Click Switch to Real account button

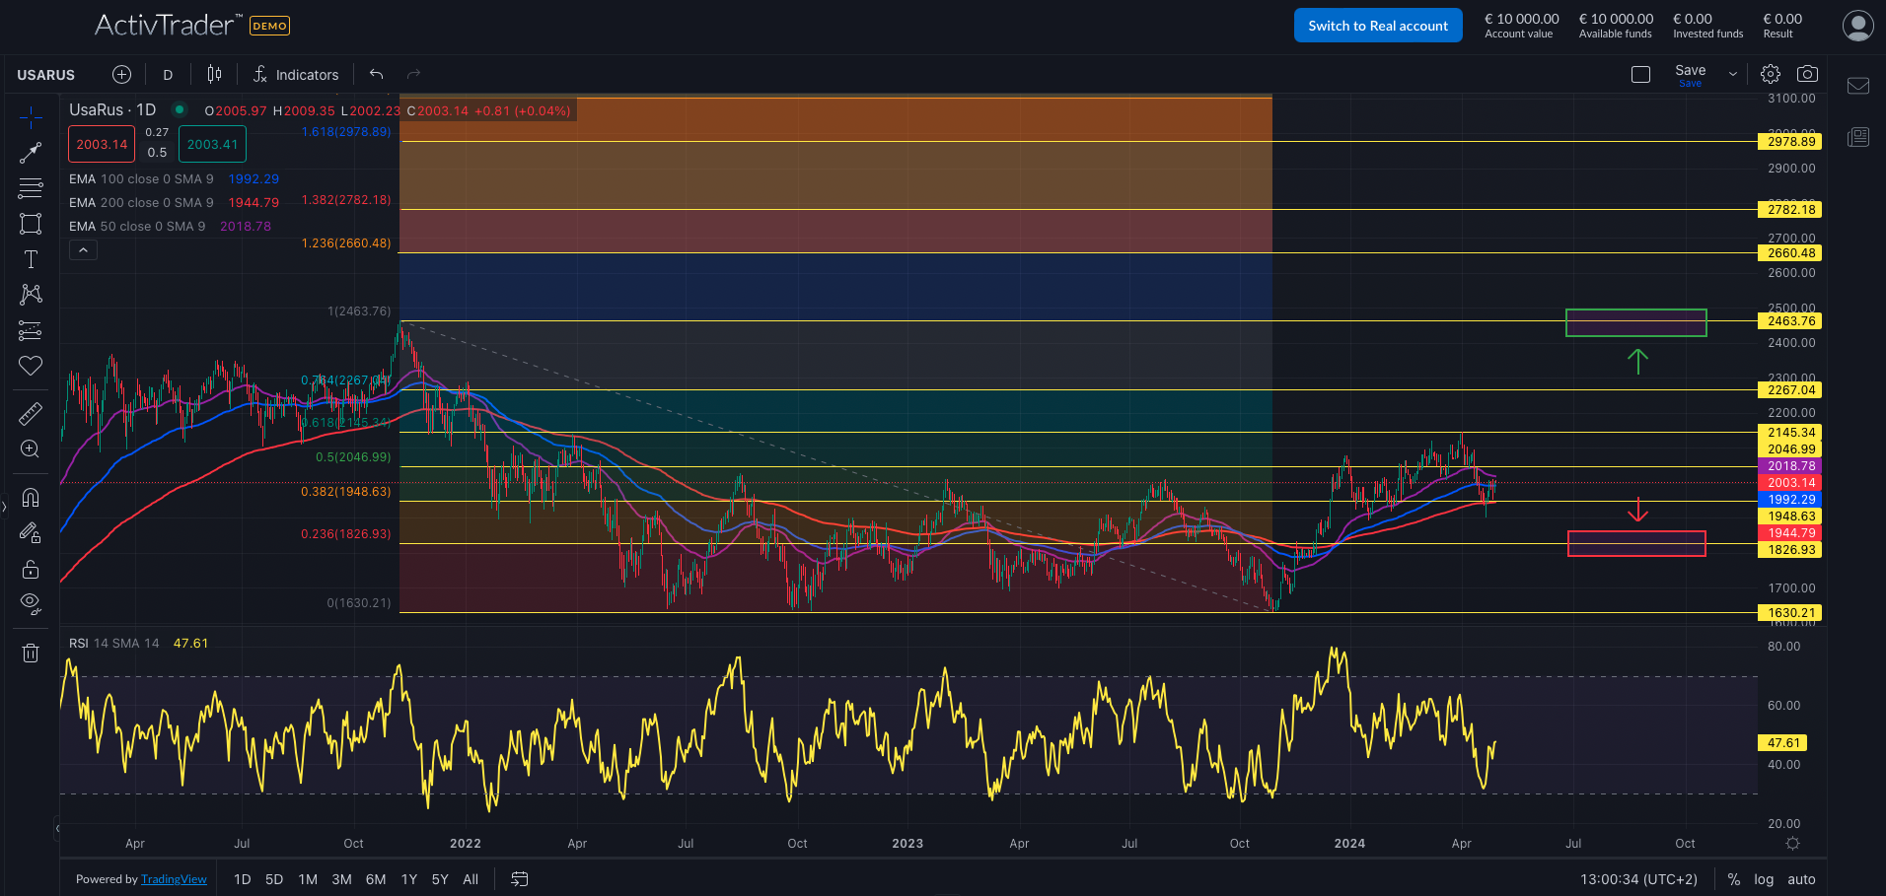(1377, 26)
